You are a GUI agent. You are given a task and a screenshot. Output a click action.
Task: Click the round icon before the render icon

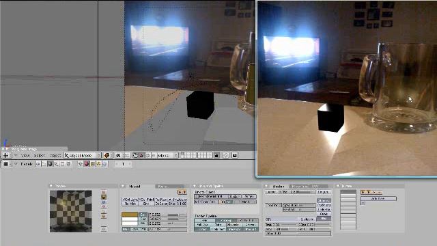tap(226, 155)
